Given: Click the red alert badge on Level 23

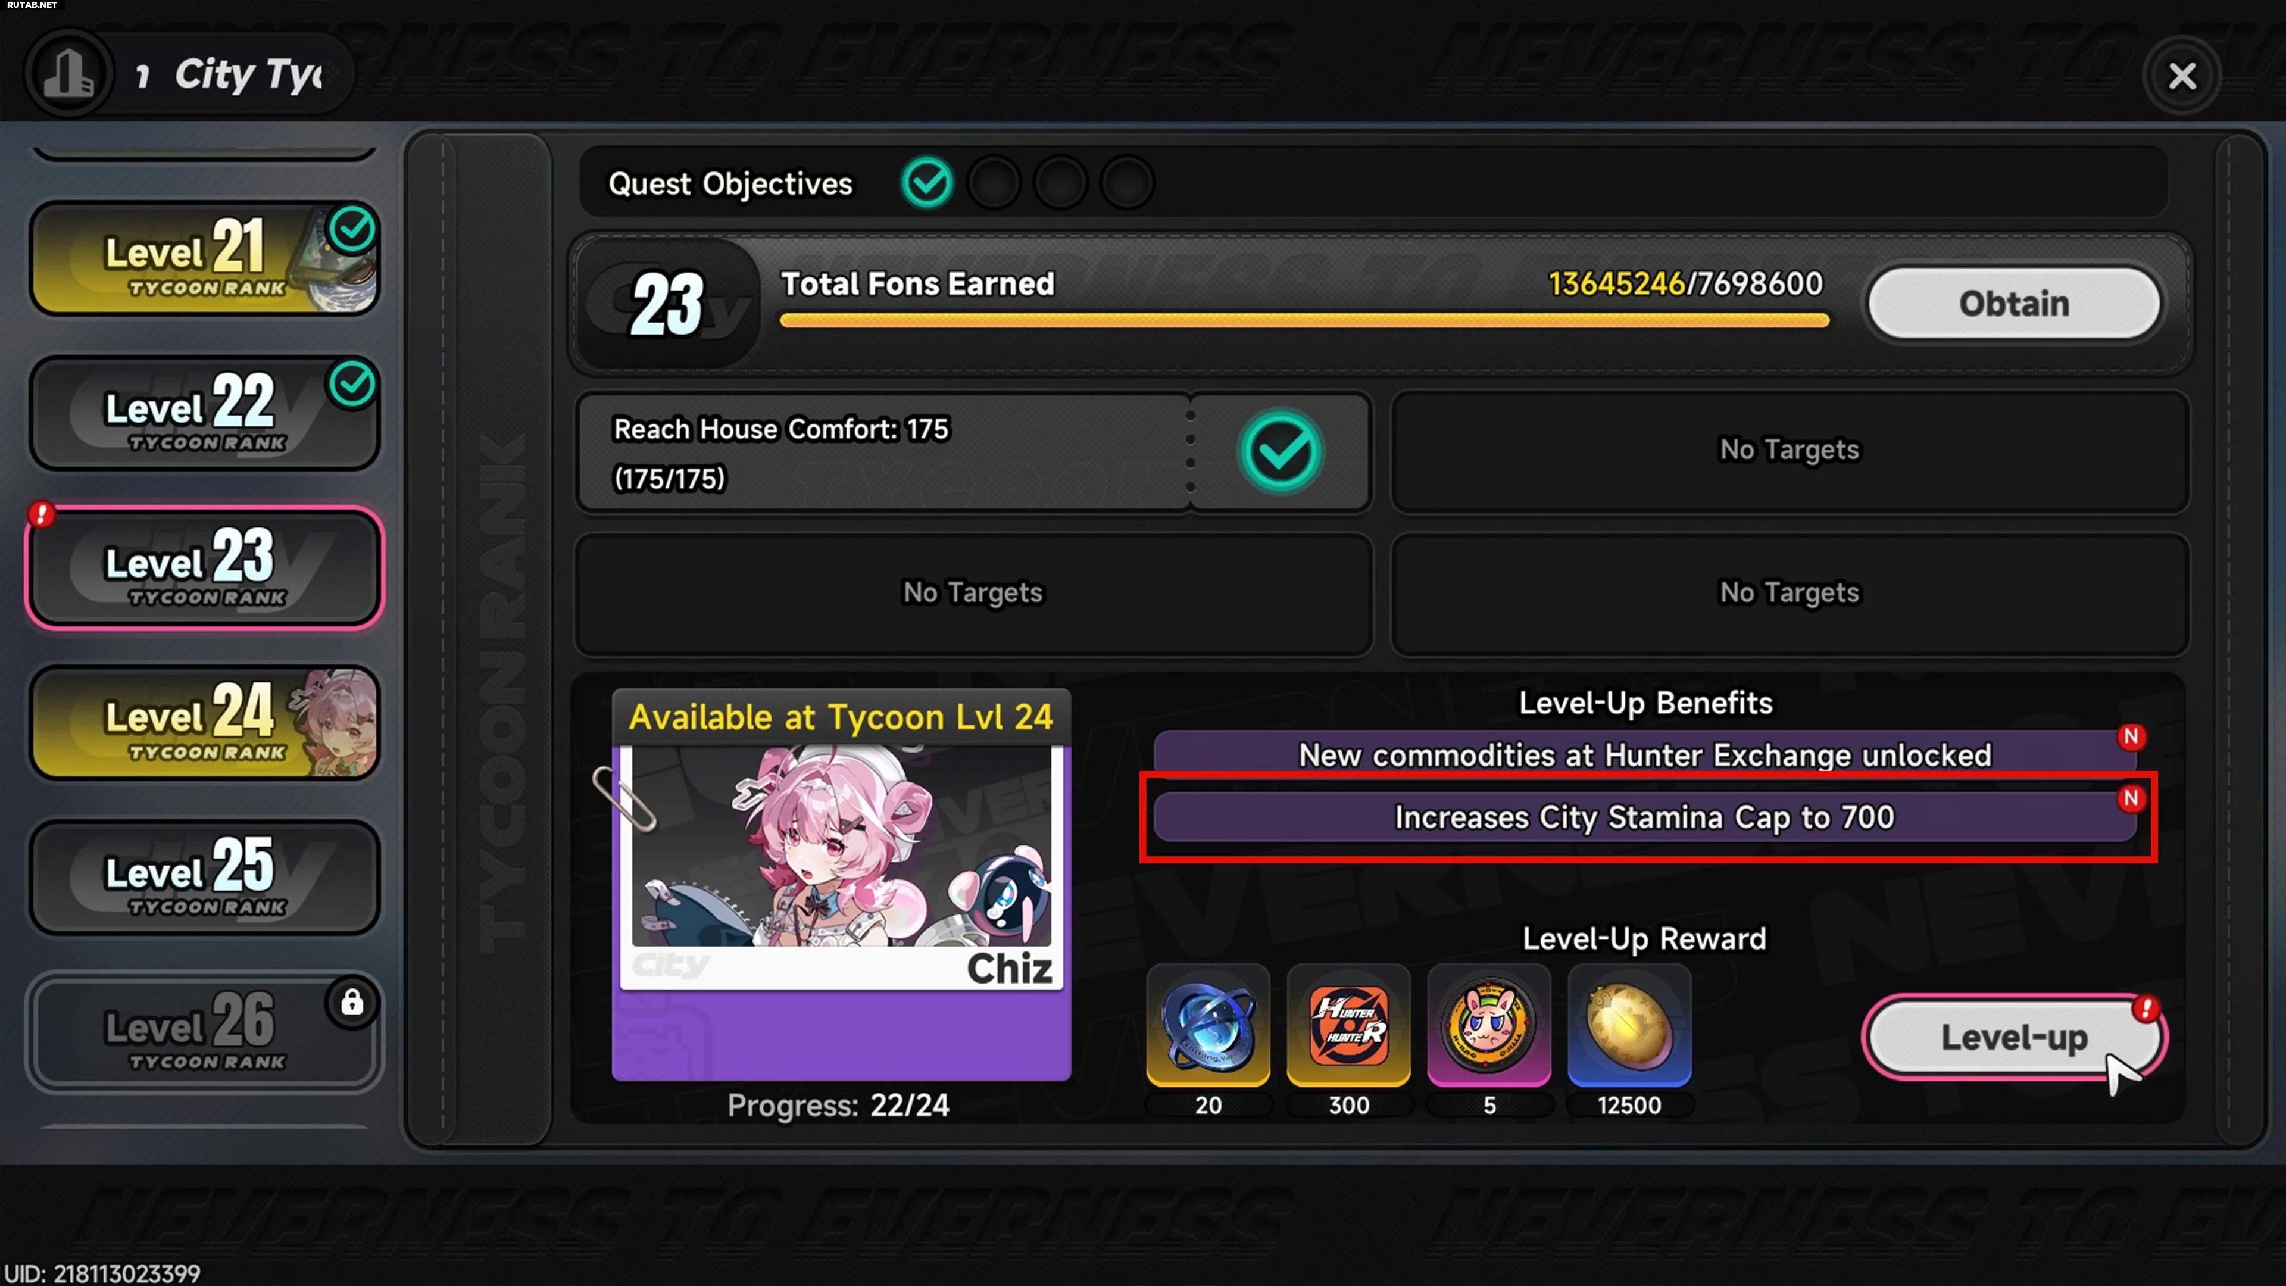Looking at the screenshot, I should 41,514.
